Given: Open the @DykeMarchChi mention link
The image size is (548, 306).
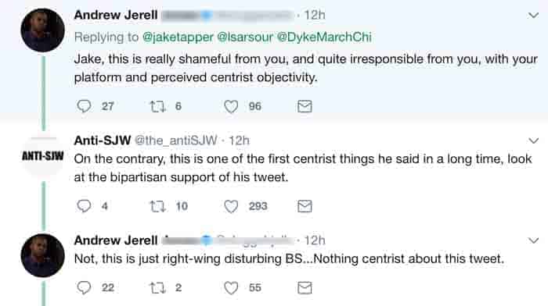Looking at the screenshot, I should [x=324, y=37].
